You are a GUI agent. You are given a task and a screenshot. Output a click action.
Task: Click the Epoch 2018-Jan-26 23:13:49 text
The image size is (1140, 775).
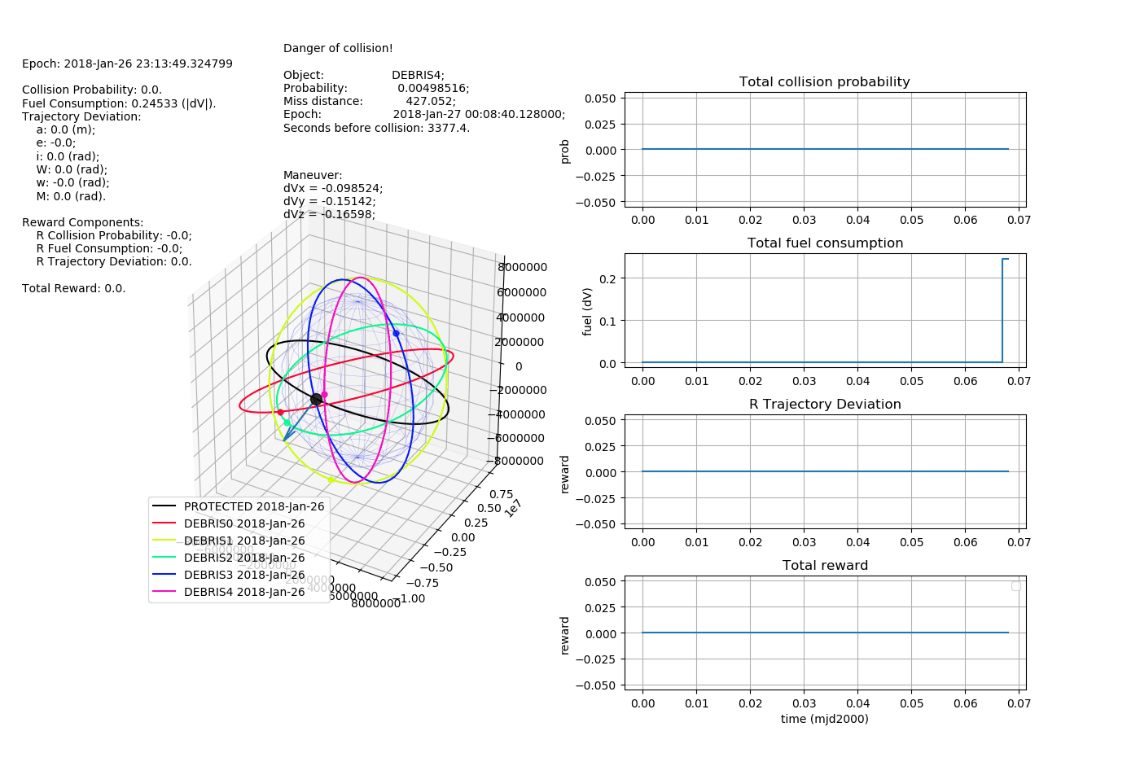127,63
